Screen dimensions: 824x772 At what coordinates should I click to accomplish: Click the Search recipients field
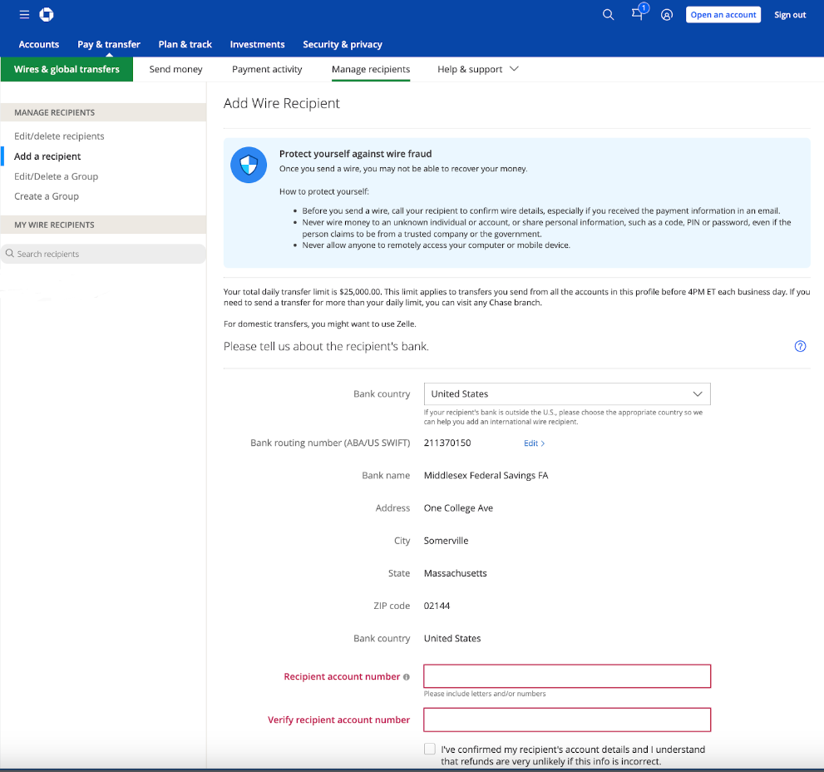pos(104,254)
